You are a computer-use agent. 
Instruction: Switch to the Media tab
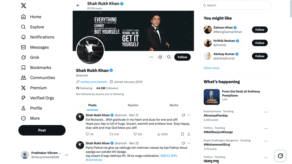(x=174, y=105)
